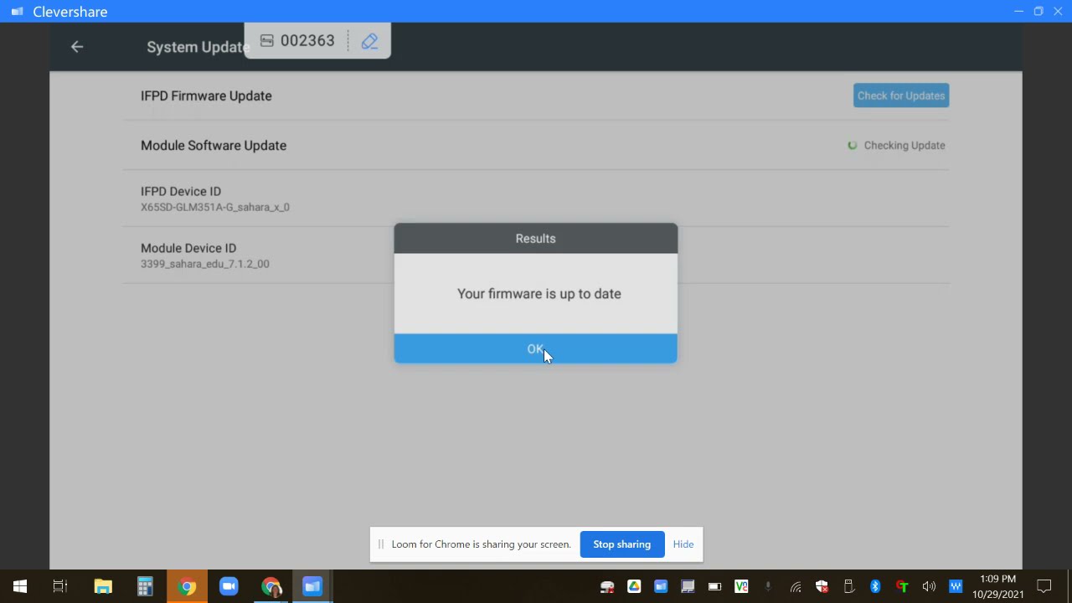Open Zoom from the taskbar
This screenshot has height=603, width=1072.
(229, 586)
